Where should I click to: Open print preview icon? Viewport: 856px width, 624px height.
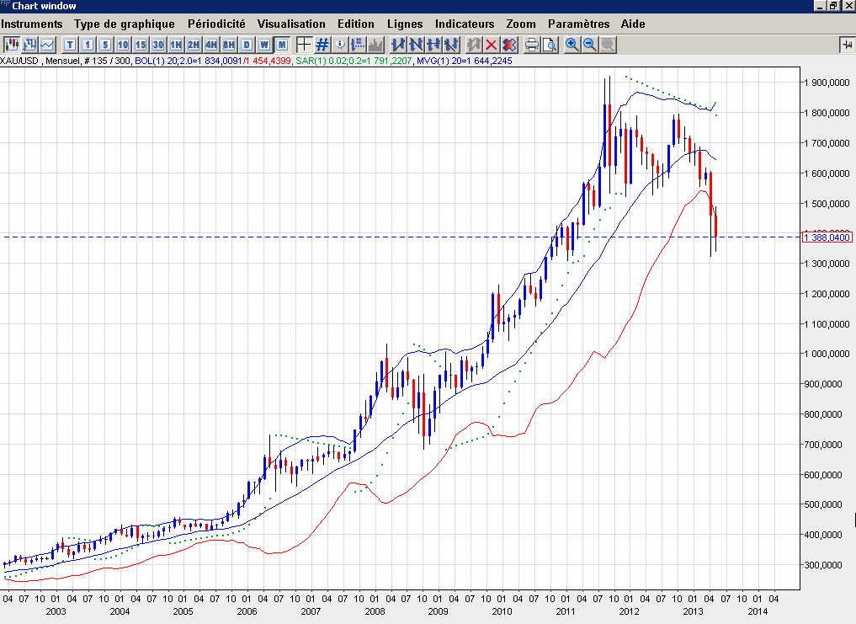(x=550, y=45)
